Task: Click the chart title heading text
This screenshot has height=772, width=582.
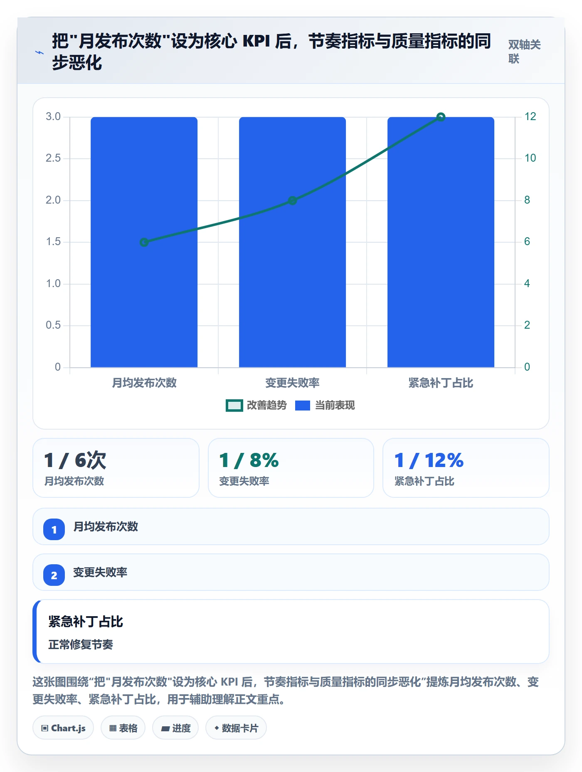Action: click(x=271, y=52)
